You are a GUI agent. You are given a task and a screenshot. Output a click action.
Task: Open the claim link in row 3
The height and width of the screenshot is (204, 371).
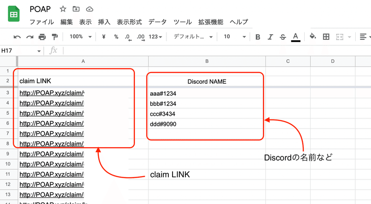[51, 93]
